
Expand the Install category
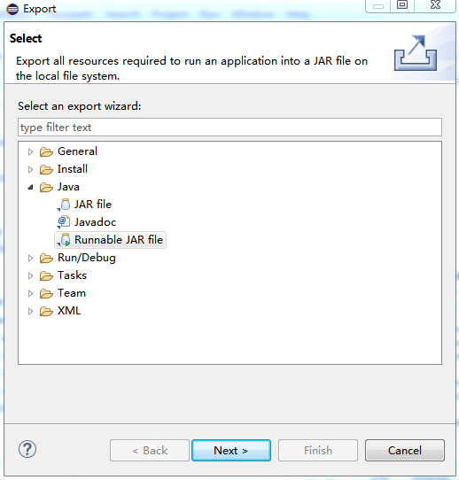(30, 169)
